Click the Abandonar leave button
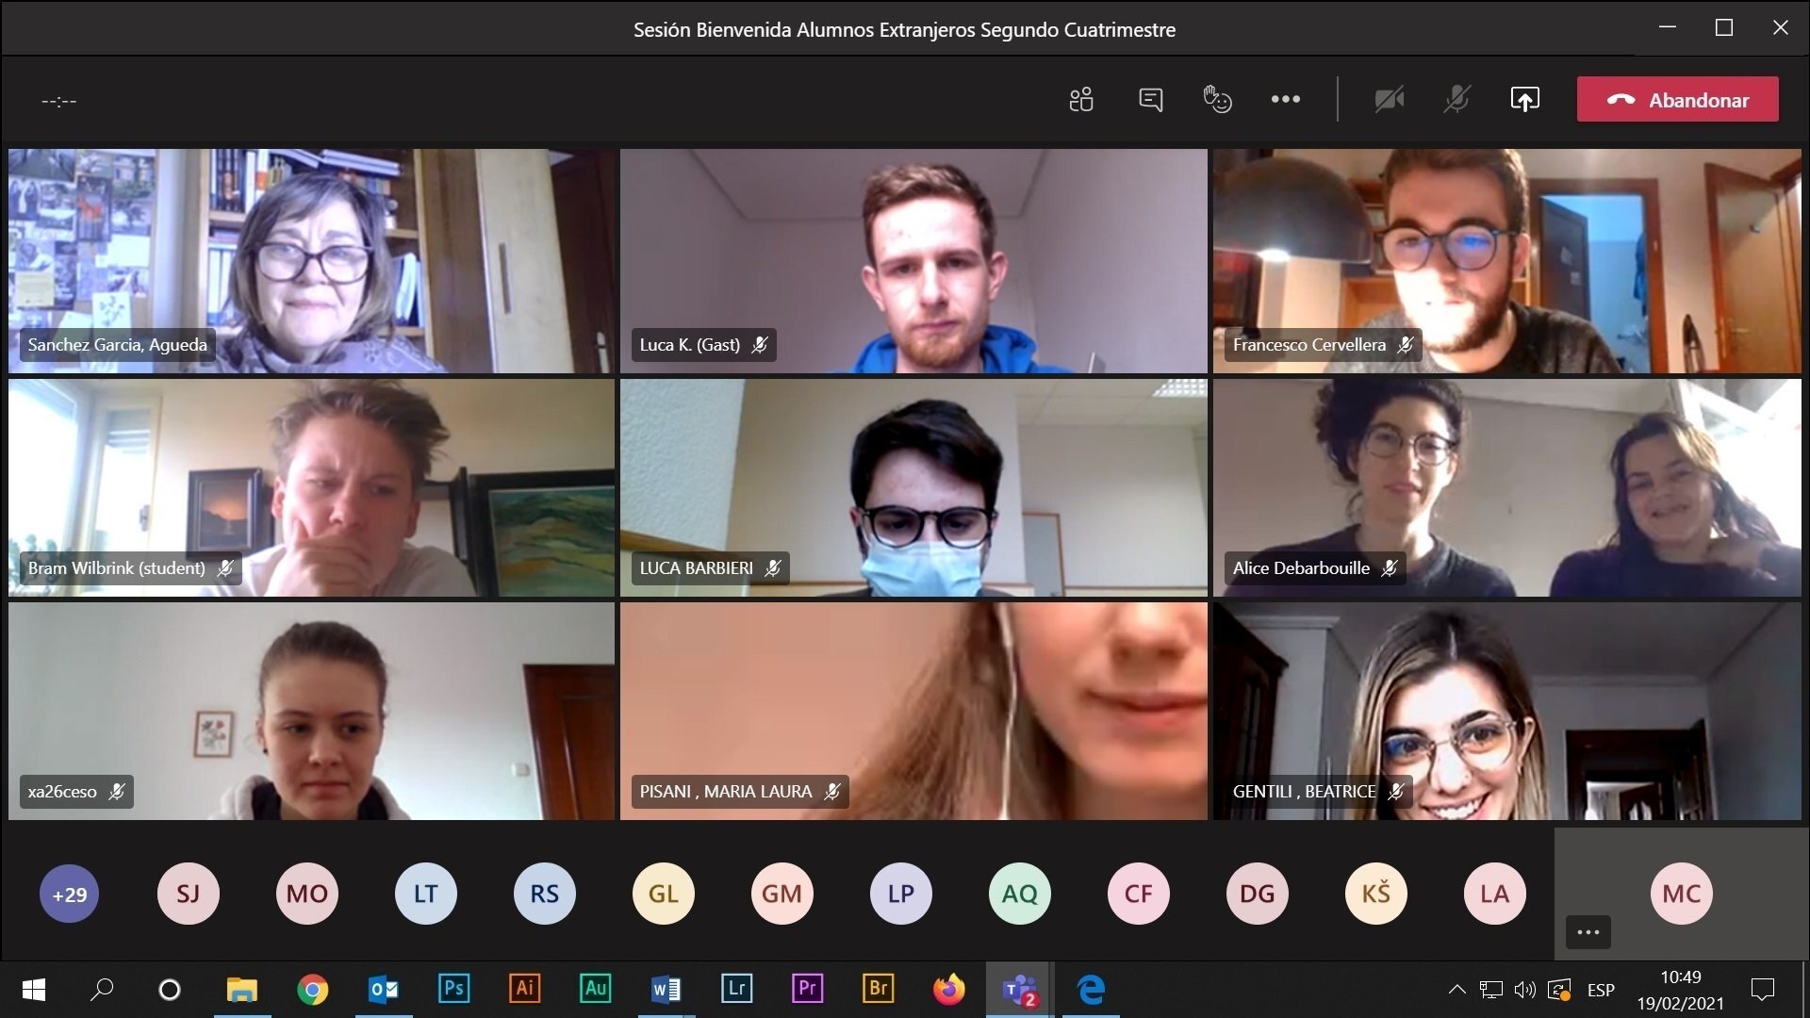Viewport: 1810px width, 1018px height. tap(1677, 99)
